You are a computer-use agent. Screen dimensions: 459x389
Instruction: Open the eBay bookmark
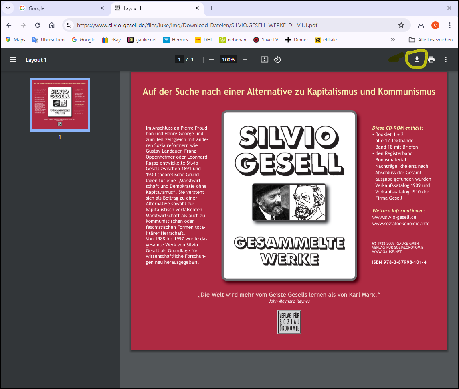111,40
